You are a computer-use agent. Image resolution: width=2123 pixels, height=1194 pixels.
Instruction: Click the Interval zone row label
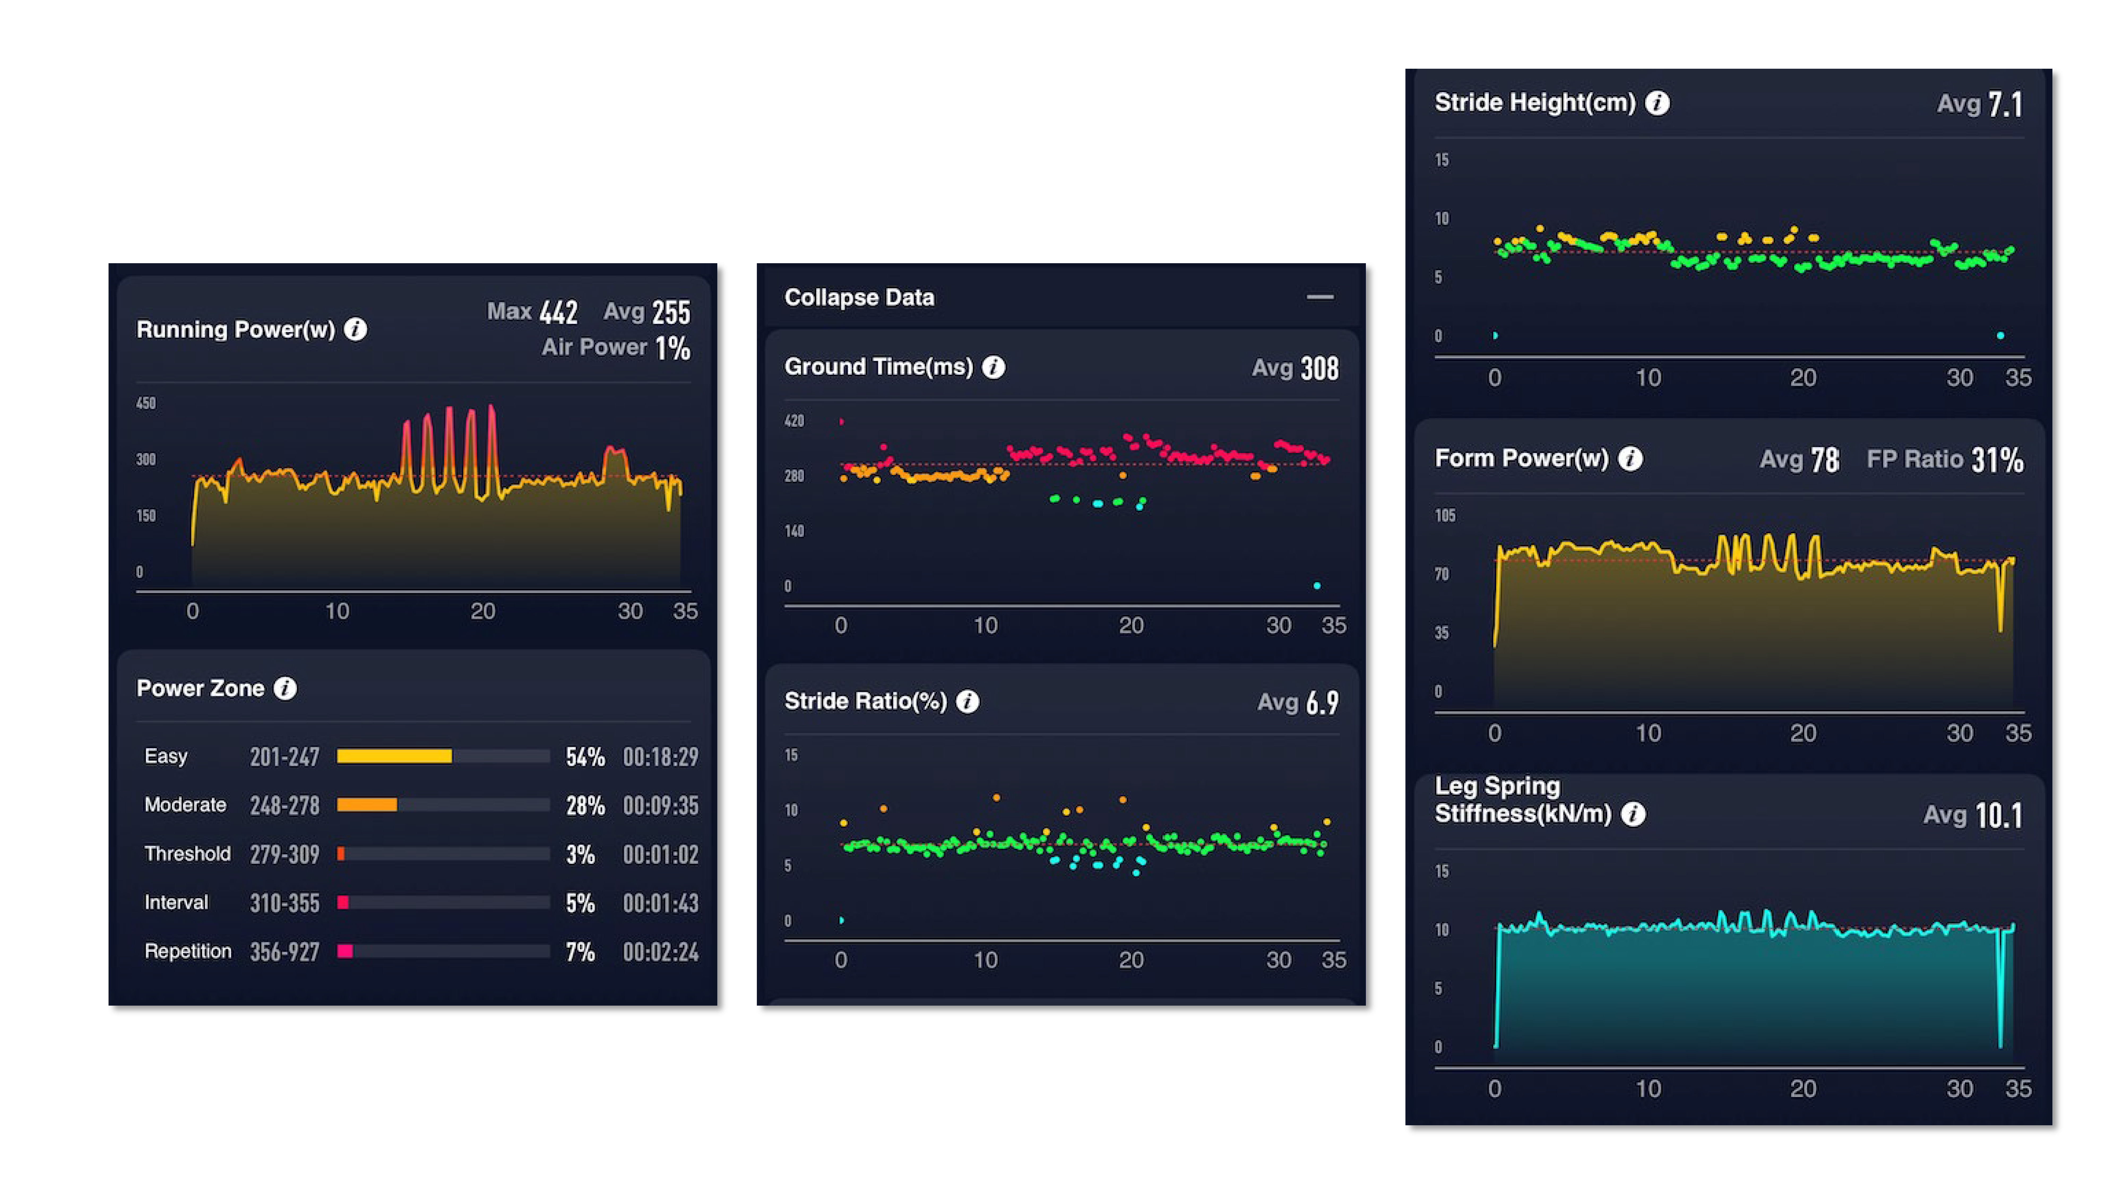point(176,902)
